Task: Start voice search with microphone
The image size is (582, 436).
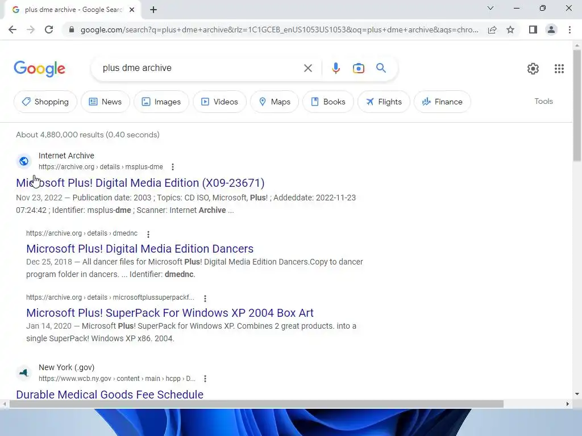Action: 335,68
